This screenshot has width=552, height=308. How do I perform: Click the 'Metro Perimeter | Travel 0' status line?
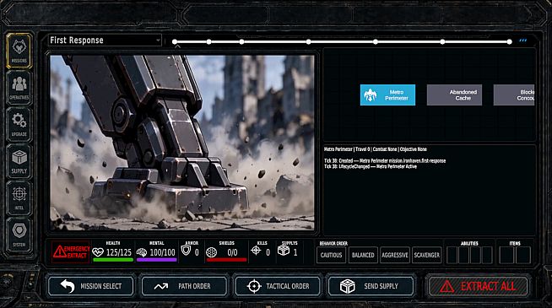376,149
